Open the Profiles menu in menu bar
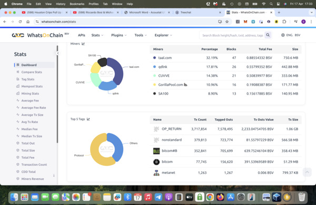The image size is (316, 205). coord(94,4)
